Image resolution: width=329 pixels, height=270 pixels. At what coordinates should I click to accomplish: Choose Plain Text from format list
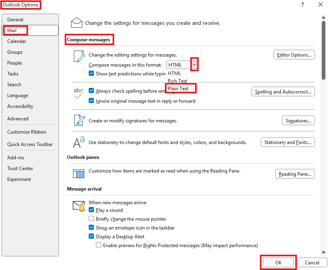181,89
